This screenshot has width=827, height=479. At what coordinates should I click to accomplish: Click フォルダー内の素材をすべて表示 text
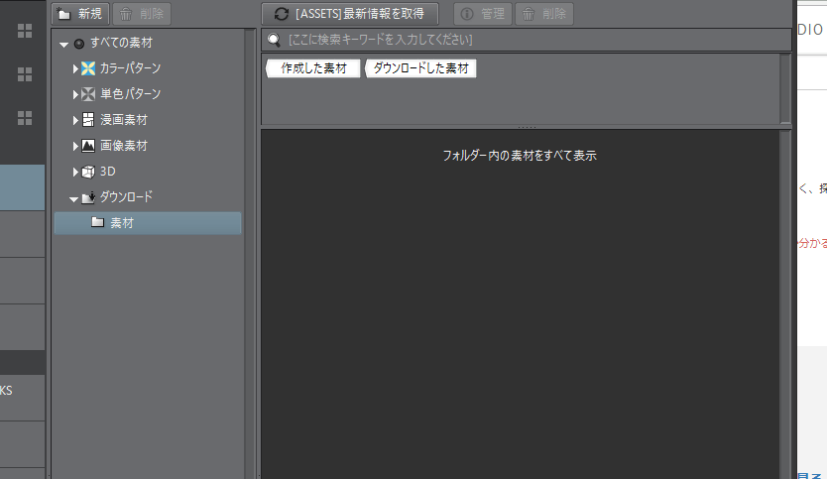[519, 156]
